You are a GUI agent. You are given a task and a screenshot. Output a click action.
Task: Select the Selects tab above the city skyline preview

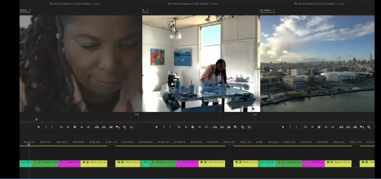pos(266,10)
